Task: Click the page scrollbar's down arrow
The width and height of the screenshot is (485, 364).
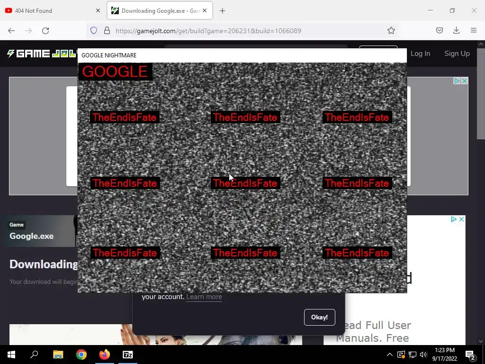Action: point(481,341)
